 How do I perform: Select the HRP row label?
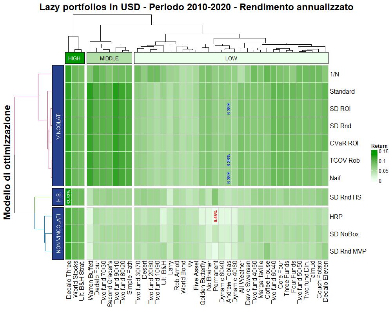click(x=336, y=217)
